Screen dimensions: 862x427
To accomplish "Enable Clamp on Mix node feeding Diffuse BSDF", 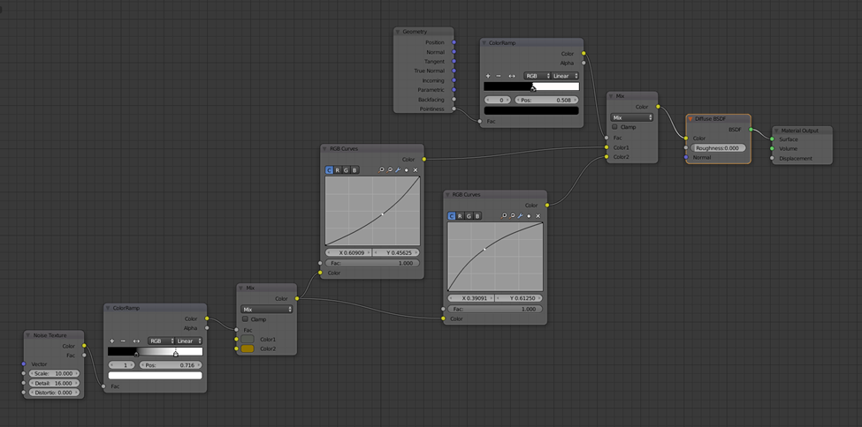I will click(614, 127).
